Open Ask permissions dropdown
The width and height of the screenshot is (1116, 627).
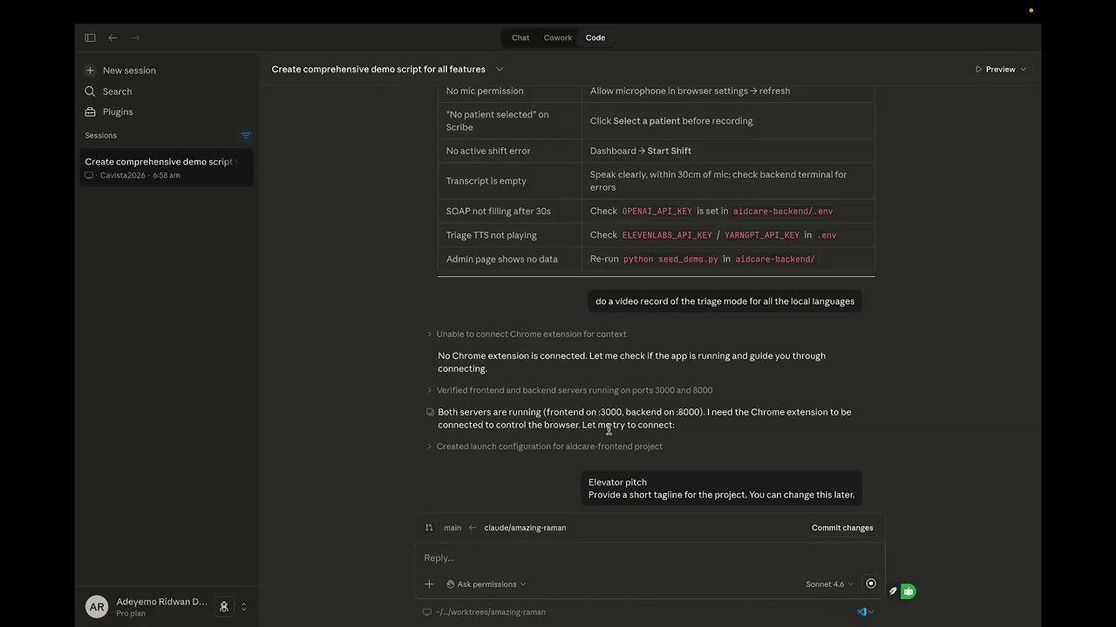[487, 584]
